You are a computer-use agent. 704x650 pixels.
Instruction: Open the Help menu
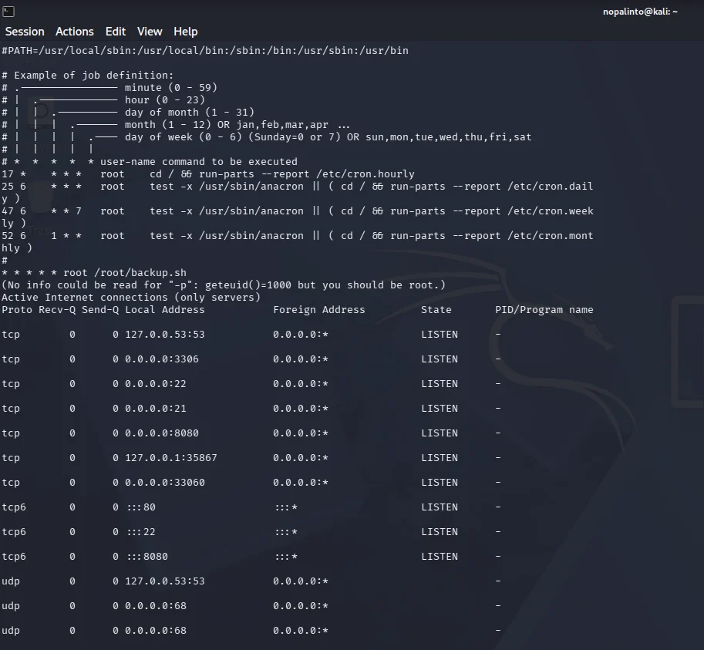tap(185, 32)
